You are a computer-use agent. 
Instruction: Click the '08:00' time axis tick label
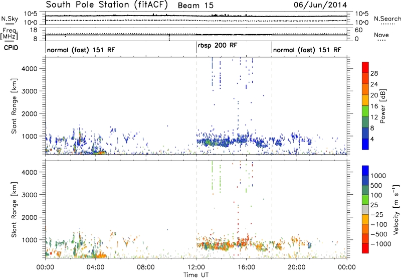coord(146,267)
